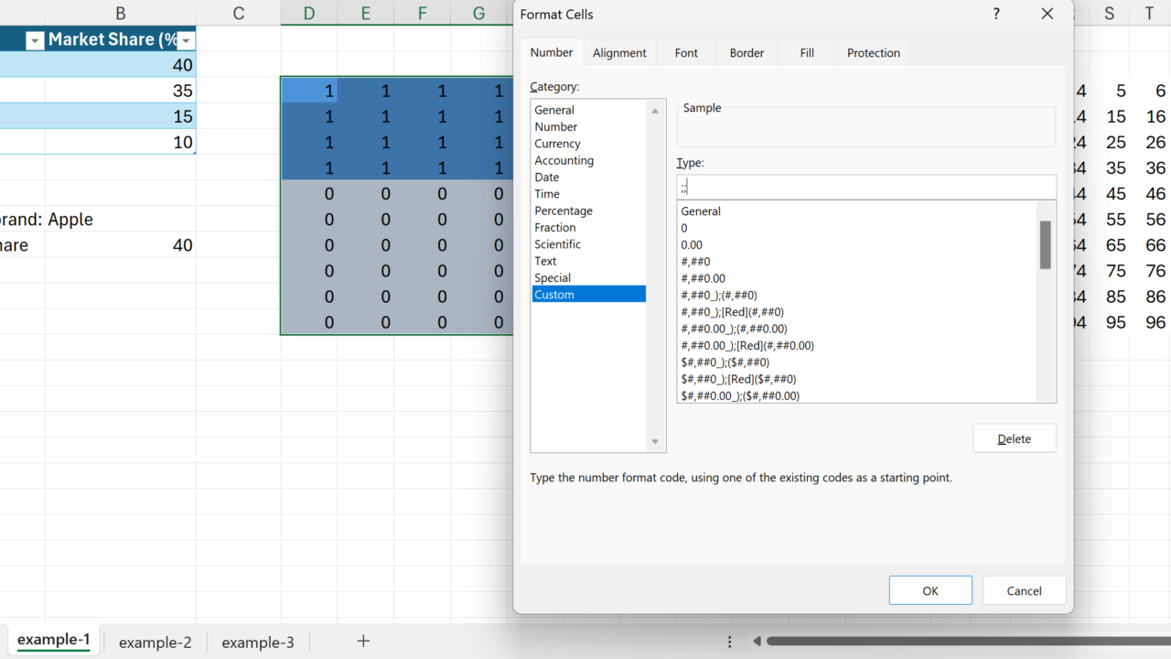Screen dimensions: 1171x659
Task: Switch to the Alignment tab
Action: click(x=619, y=53)
